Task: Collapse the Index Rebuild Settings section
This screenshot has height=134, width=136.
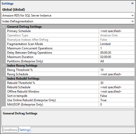Action: 4,78
